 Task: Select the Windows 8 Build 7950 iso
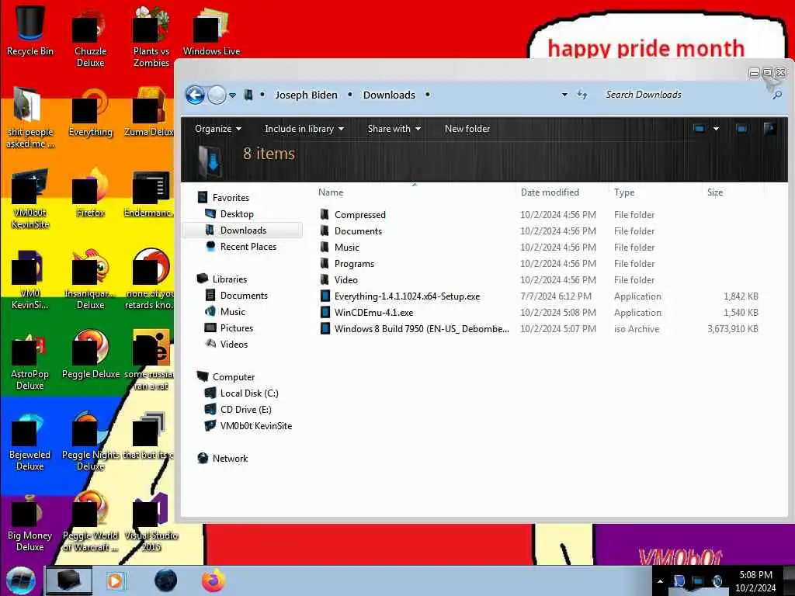422,329
